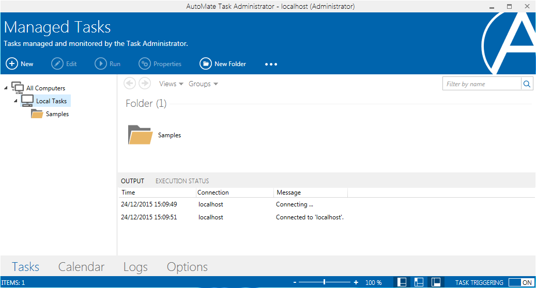The image size is (536, 288).
Task: Click the Samples folder icon in tree
Action: click(37, 114)
